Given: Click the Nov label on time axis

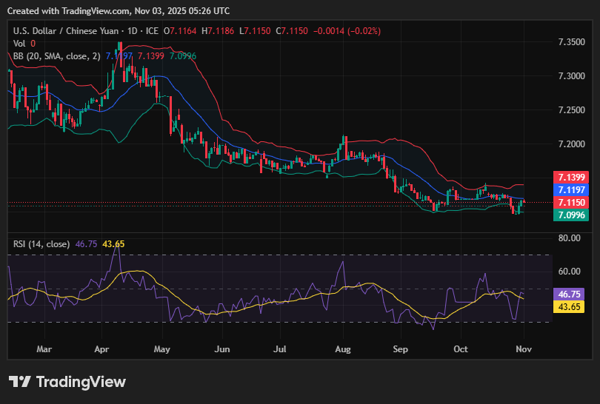Looking at the screenshot, I should click(523, 348).
